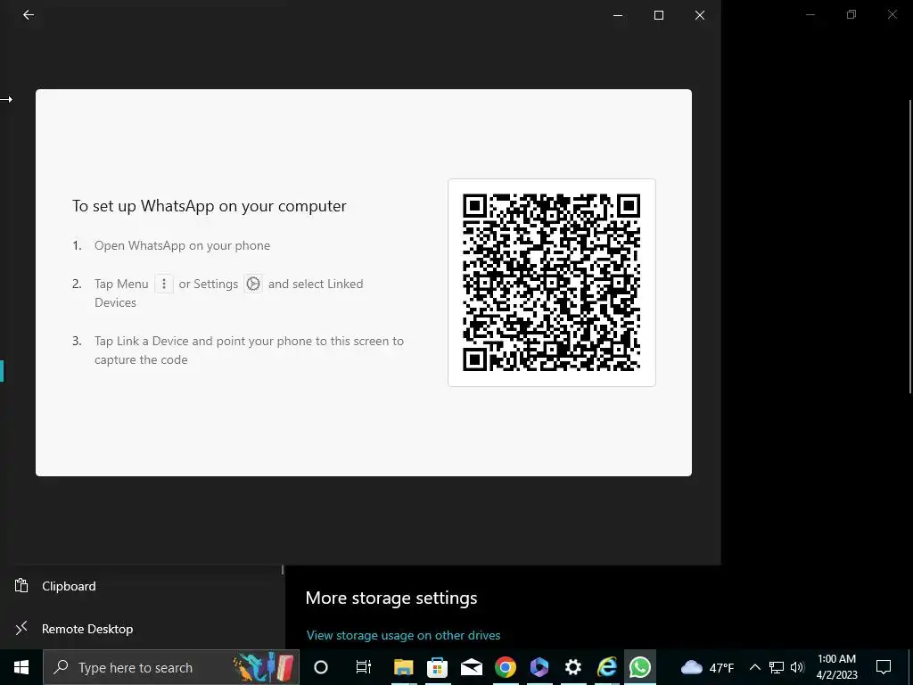913x685 pixels.
Task: Open volume control tray icon
Action: (797, 667)
